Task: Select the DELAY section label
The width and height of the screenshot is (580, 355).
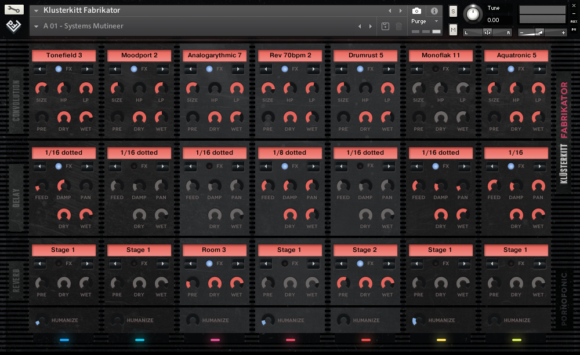Action: click(x=16, y=198)
